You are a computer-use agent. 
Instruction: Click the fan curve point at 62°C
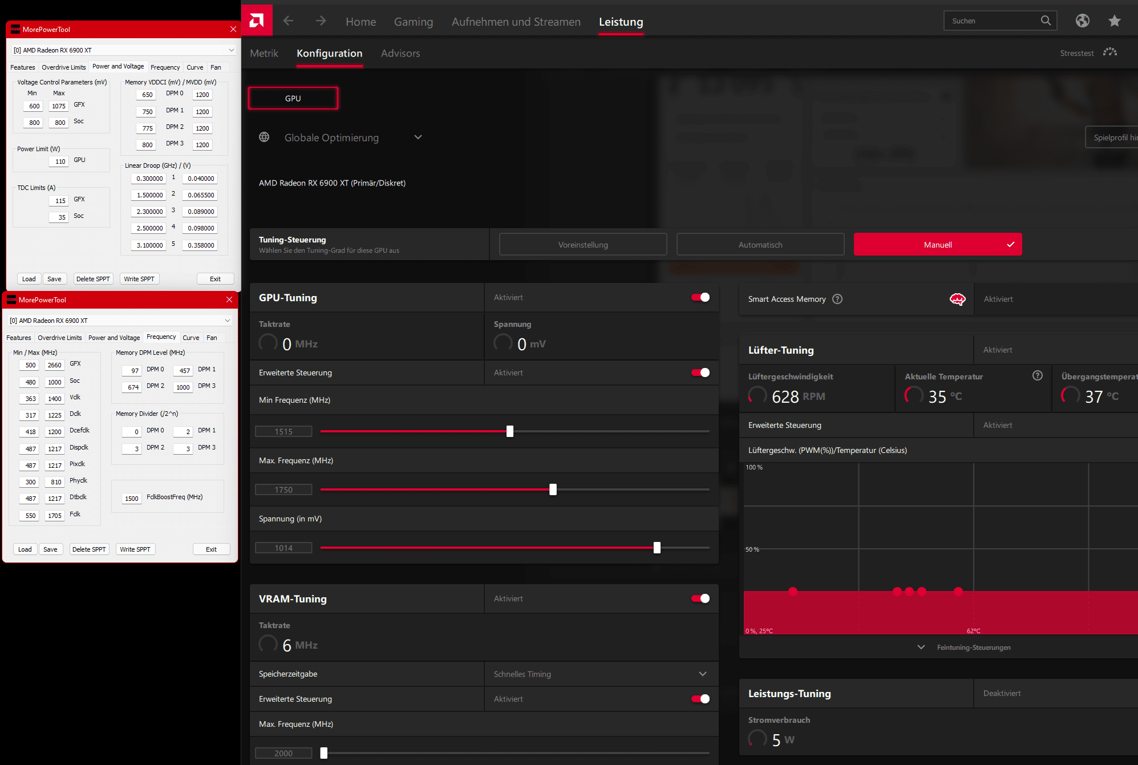tap(958, 591)
